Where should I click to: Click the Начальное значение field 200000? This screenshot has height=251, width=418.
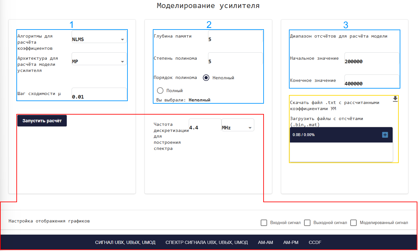[x=372, y=59]
